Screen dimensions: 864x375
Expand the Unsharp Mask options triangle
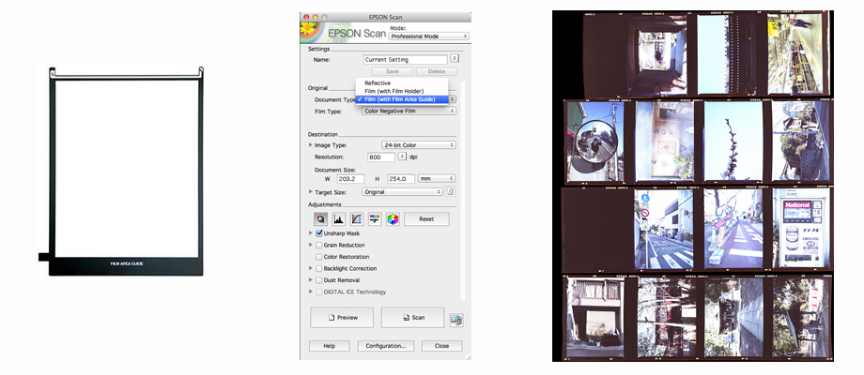tap(311, 233)
